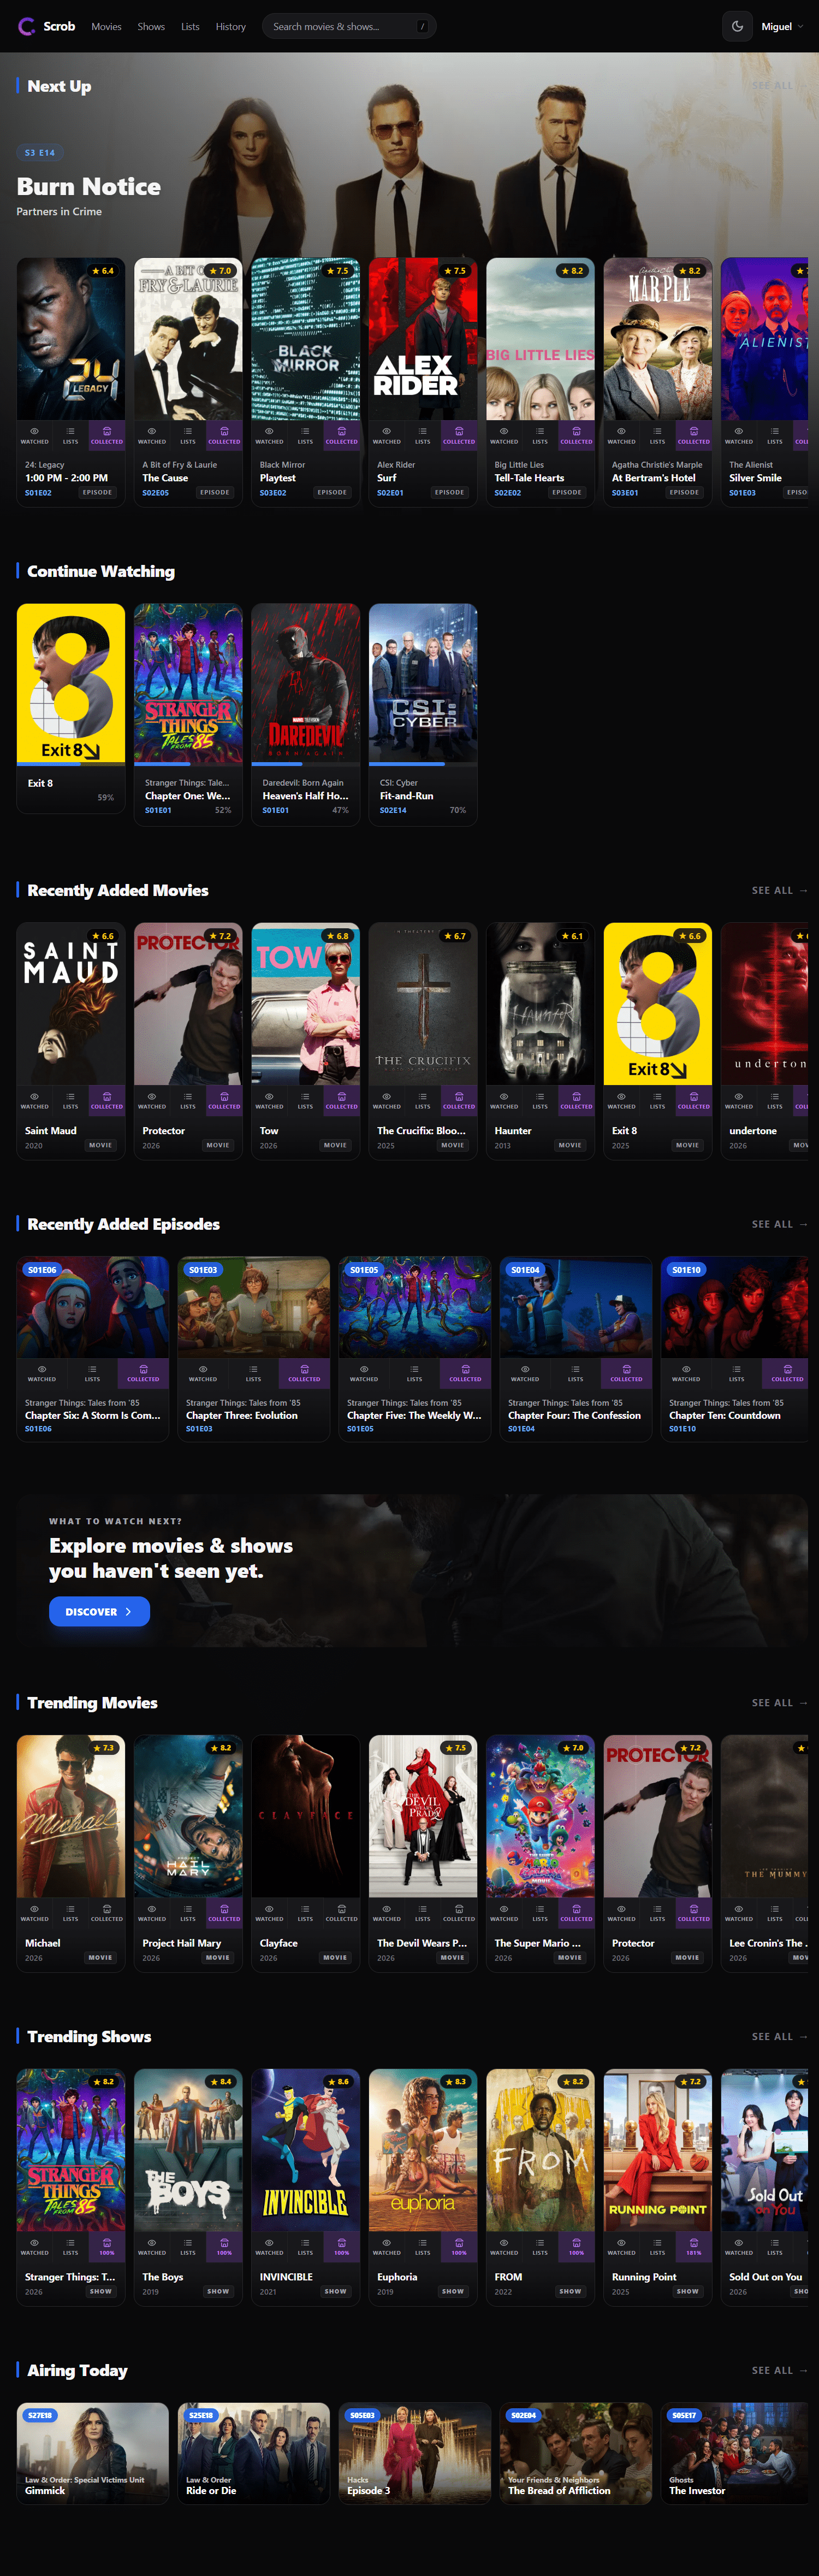The image size is (819, 2576).
Task: Click Stranger Things Chapter One progress bar
Action: (x=188, y=764)
